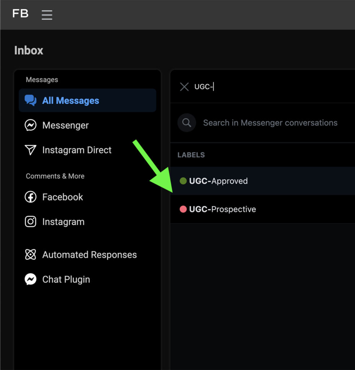Clear the UGC- search with X
Screen dimensions: 355x370
184,87
